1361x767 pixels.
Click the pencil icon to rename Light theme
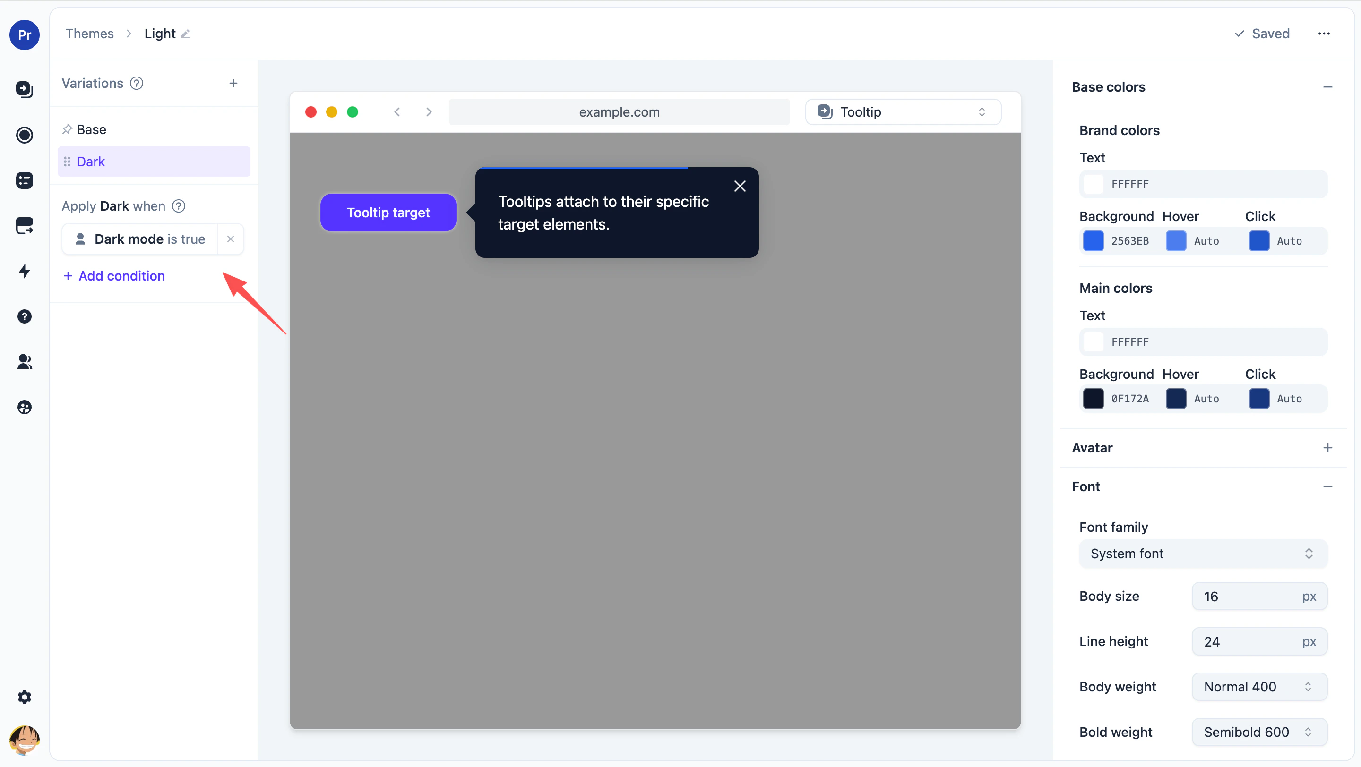(x=185, y=34)
